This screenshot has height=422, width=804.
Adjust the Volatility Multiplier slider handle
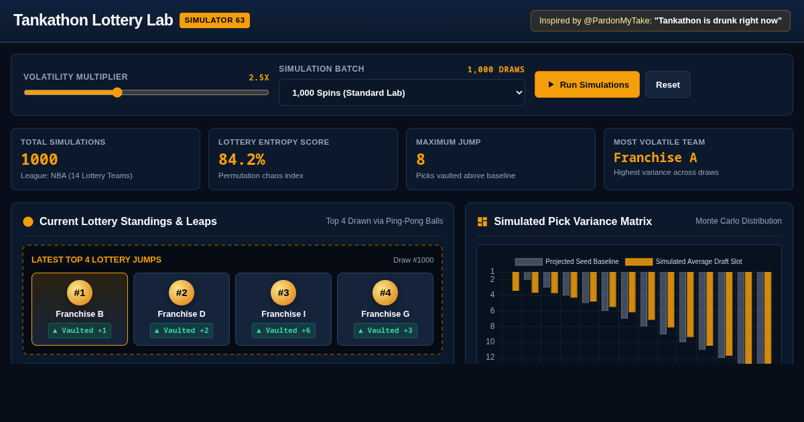click(117, 92)
